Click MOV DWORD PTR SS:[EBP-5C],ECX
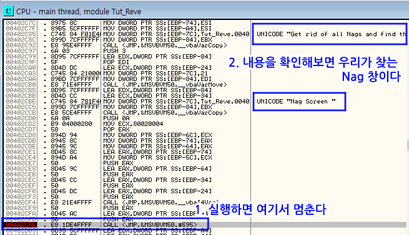Viewport: 409px width, 235px height. [157, 157]
